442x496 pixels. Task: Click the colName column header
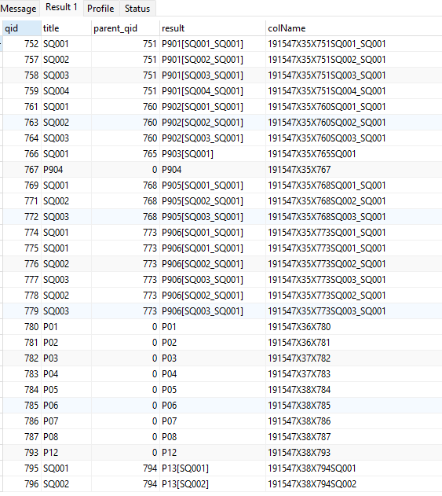click(354, 28)
